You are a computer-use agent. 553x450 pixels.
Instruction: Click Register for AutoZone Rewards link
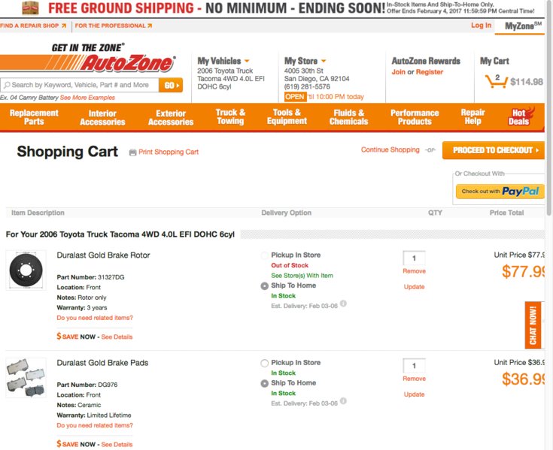[429, 72]
